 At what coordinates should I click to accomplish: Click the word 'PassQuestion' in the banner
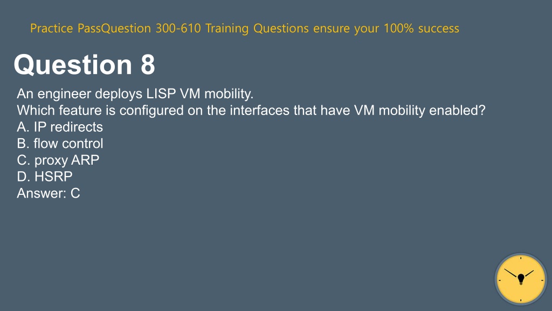click(x=114, y=28)
